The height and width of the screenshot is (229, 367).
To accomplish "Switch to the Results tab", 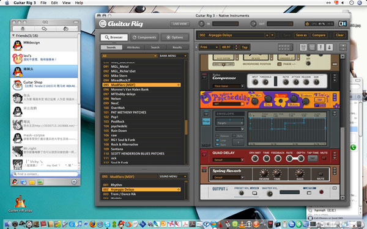I will pos(177,47).
